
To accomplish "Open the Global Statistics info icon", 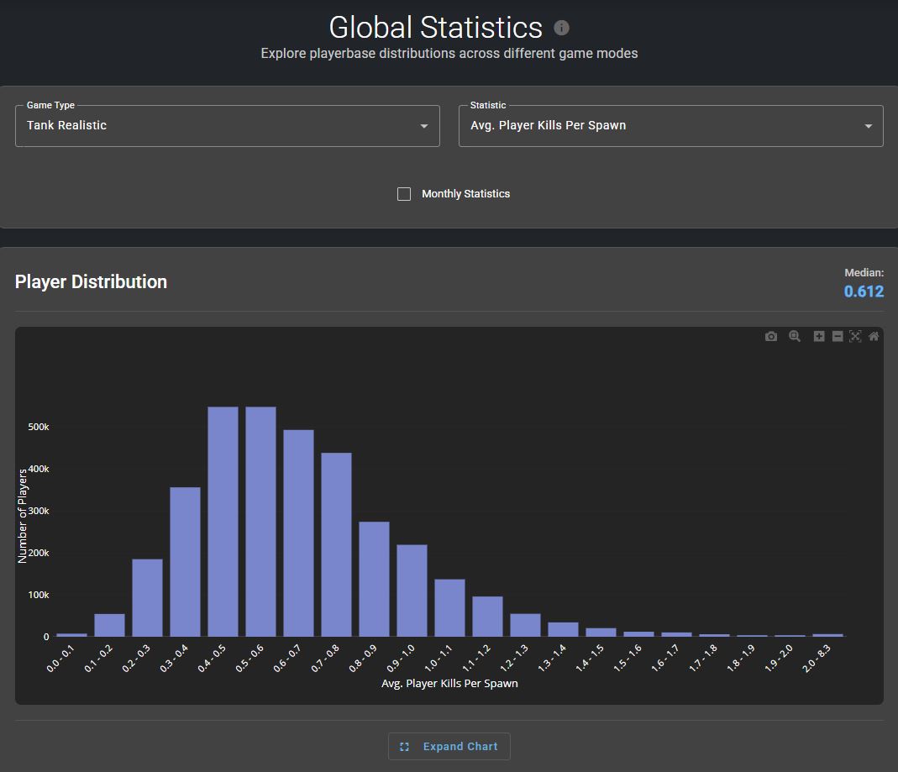I will (561, 28).
